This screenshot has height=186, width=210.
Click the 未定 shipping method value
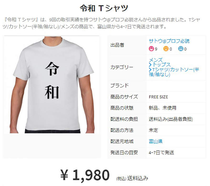(x=153, y=130)
